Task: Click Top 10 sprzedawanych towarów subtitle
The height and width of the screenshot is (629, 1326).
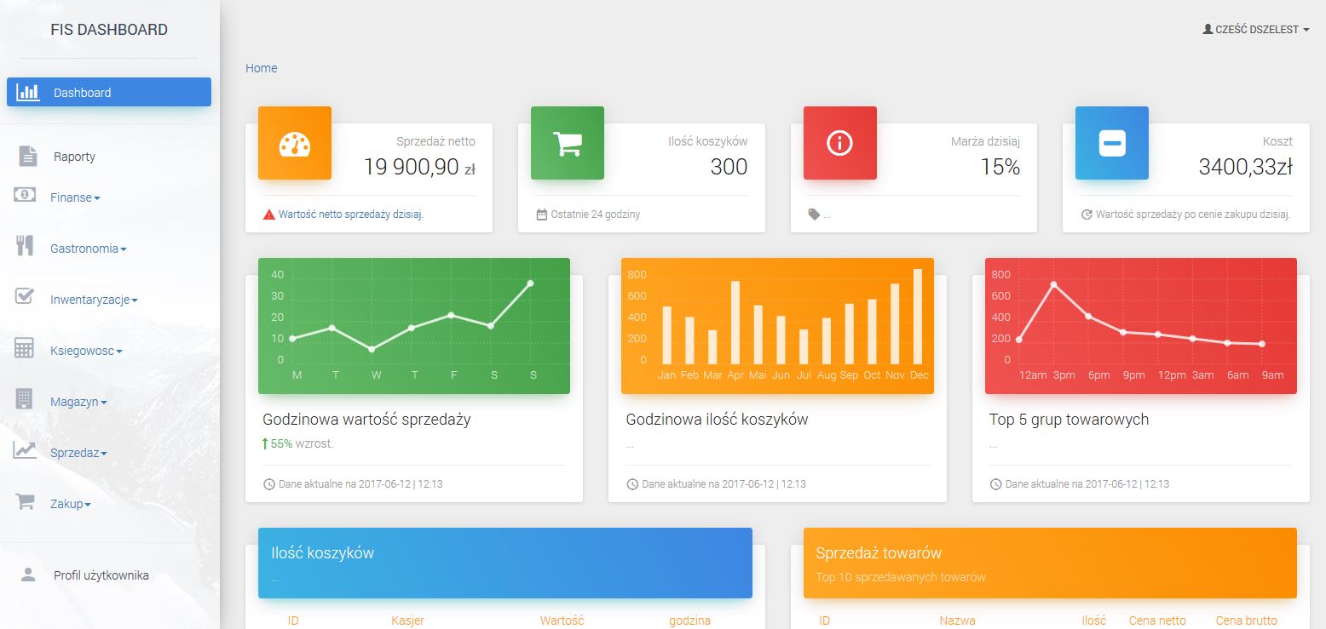Action: pyautogui.click(x=901, y=577)
